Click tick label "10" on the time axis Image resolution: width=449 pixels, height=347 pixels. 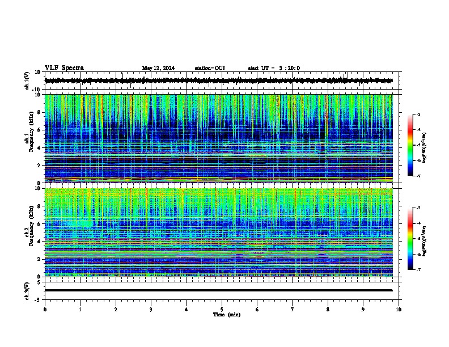pos(399,310)
